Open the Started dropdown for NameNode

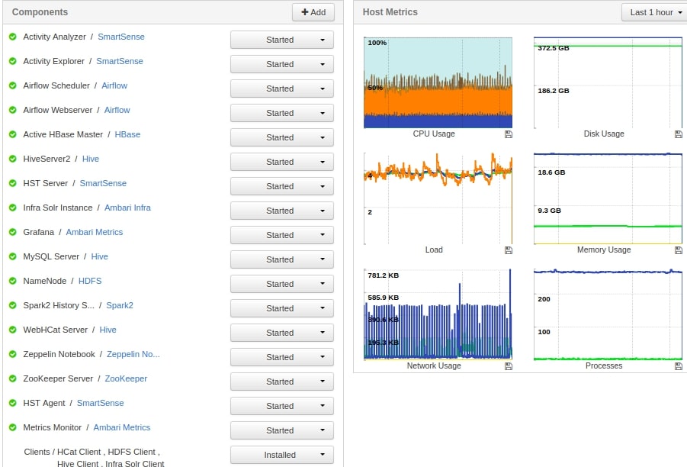(281, 284)
